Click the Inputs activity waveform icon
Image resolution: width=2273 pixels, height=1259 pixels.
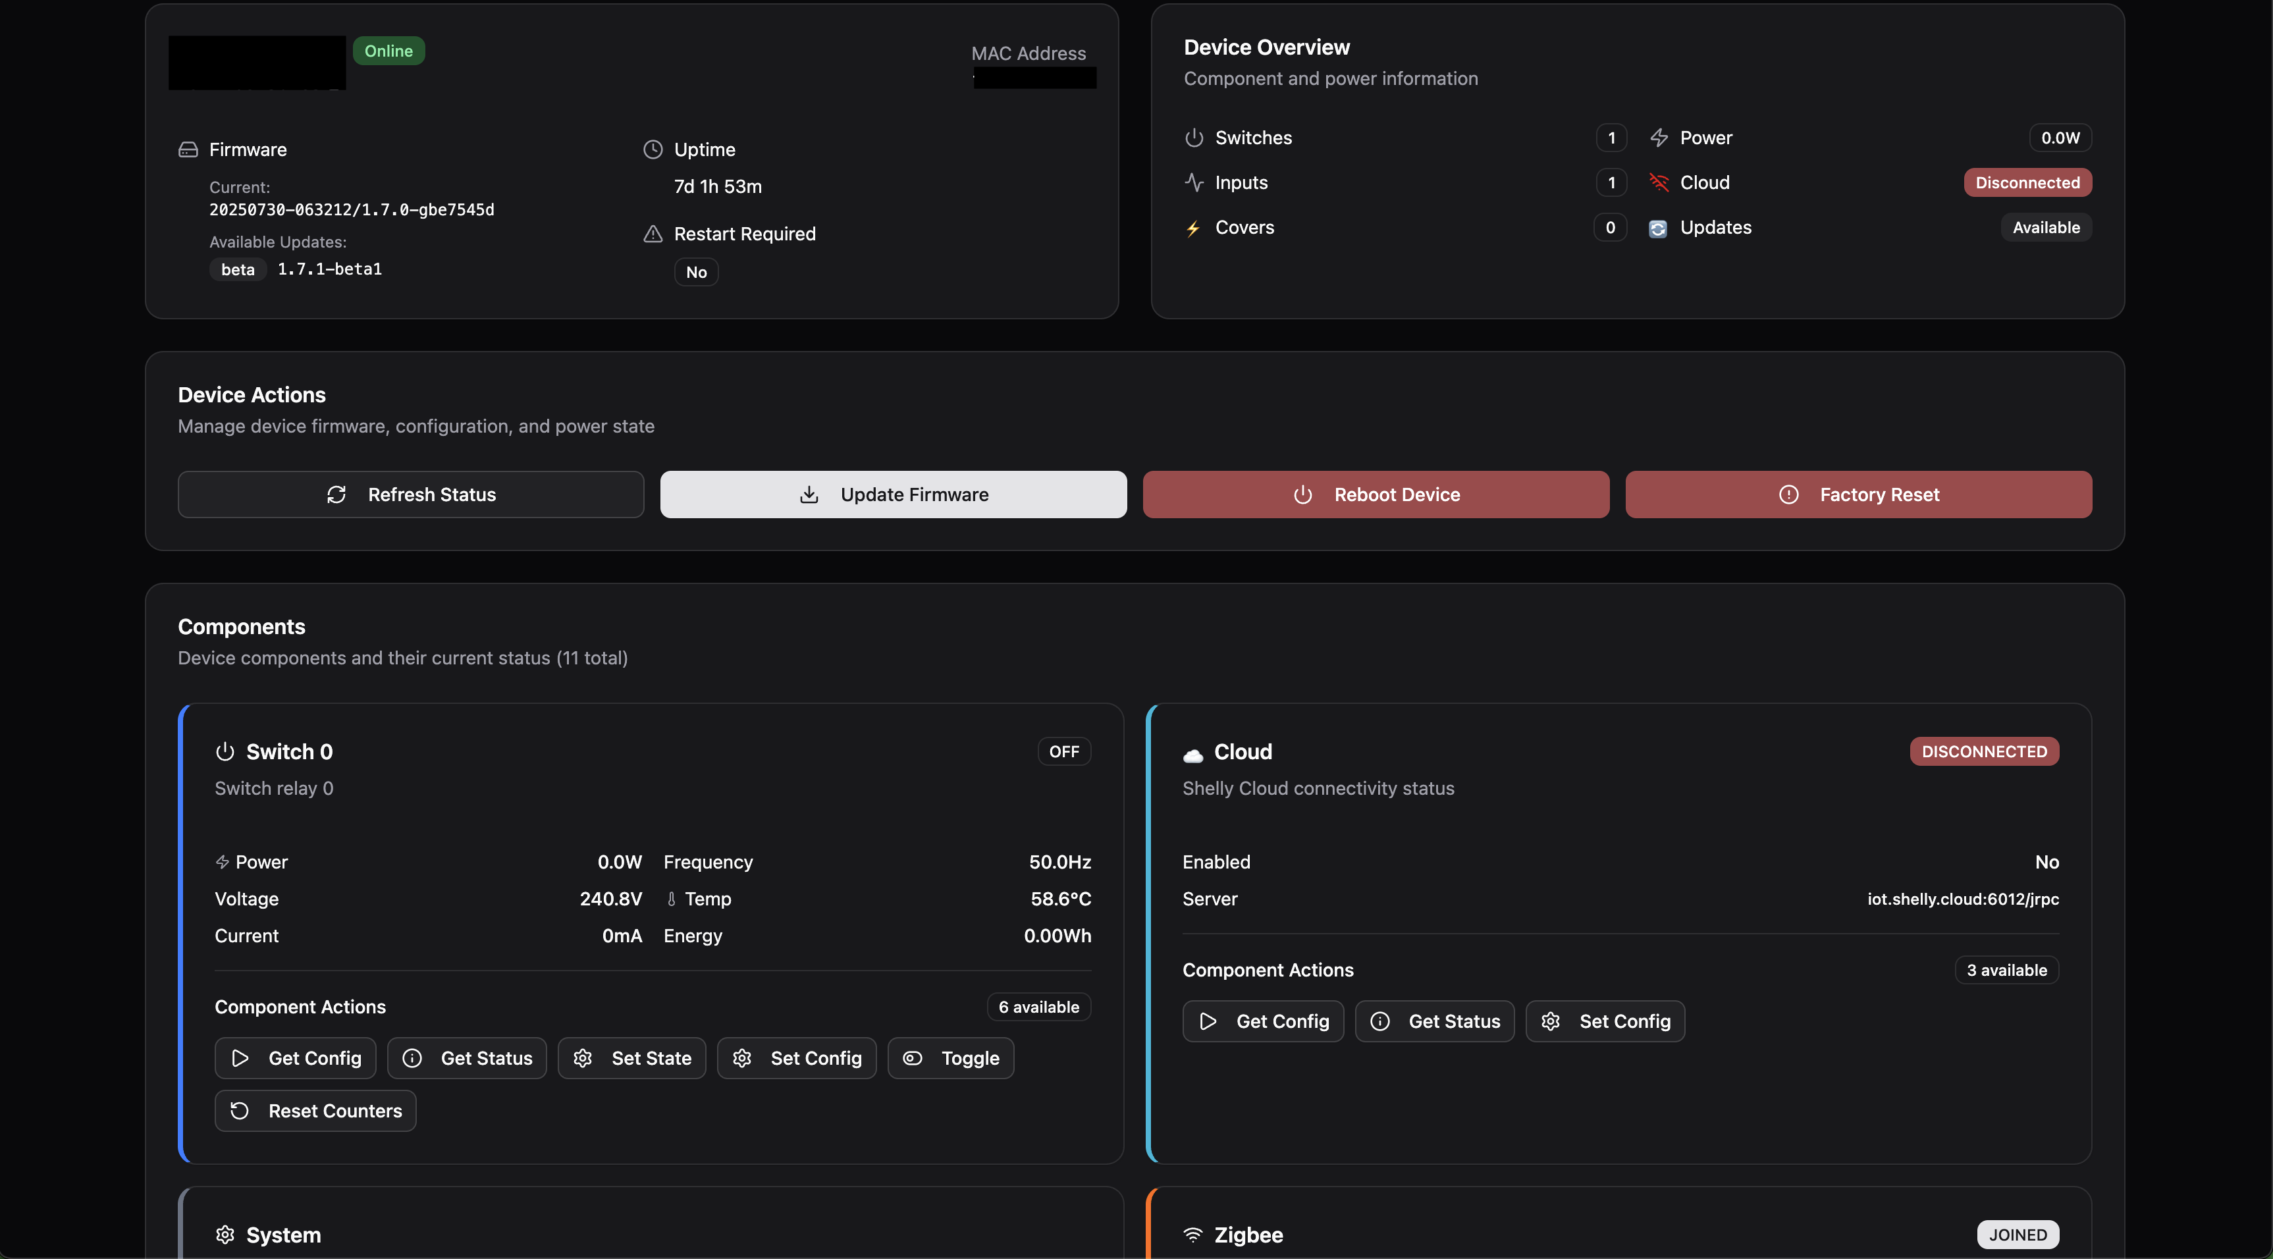1194,182
